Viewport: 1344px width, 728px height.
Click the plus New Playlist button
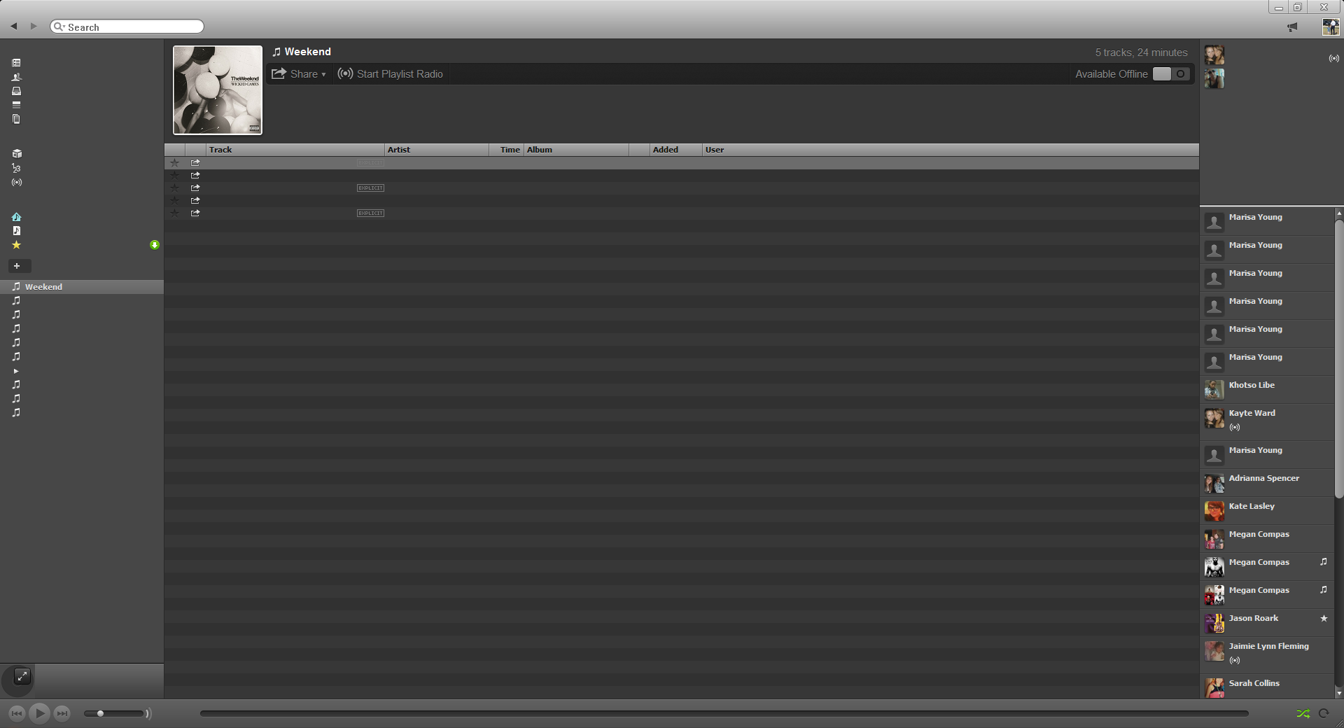pyautogui.click(x=19, y=266)
